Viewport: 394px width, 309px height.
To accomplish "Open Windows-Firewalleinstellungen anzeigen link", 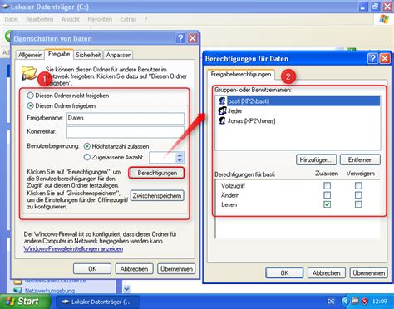I will [73, 248].
